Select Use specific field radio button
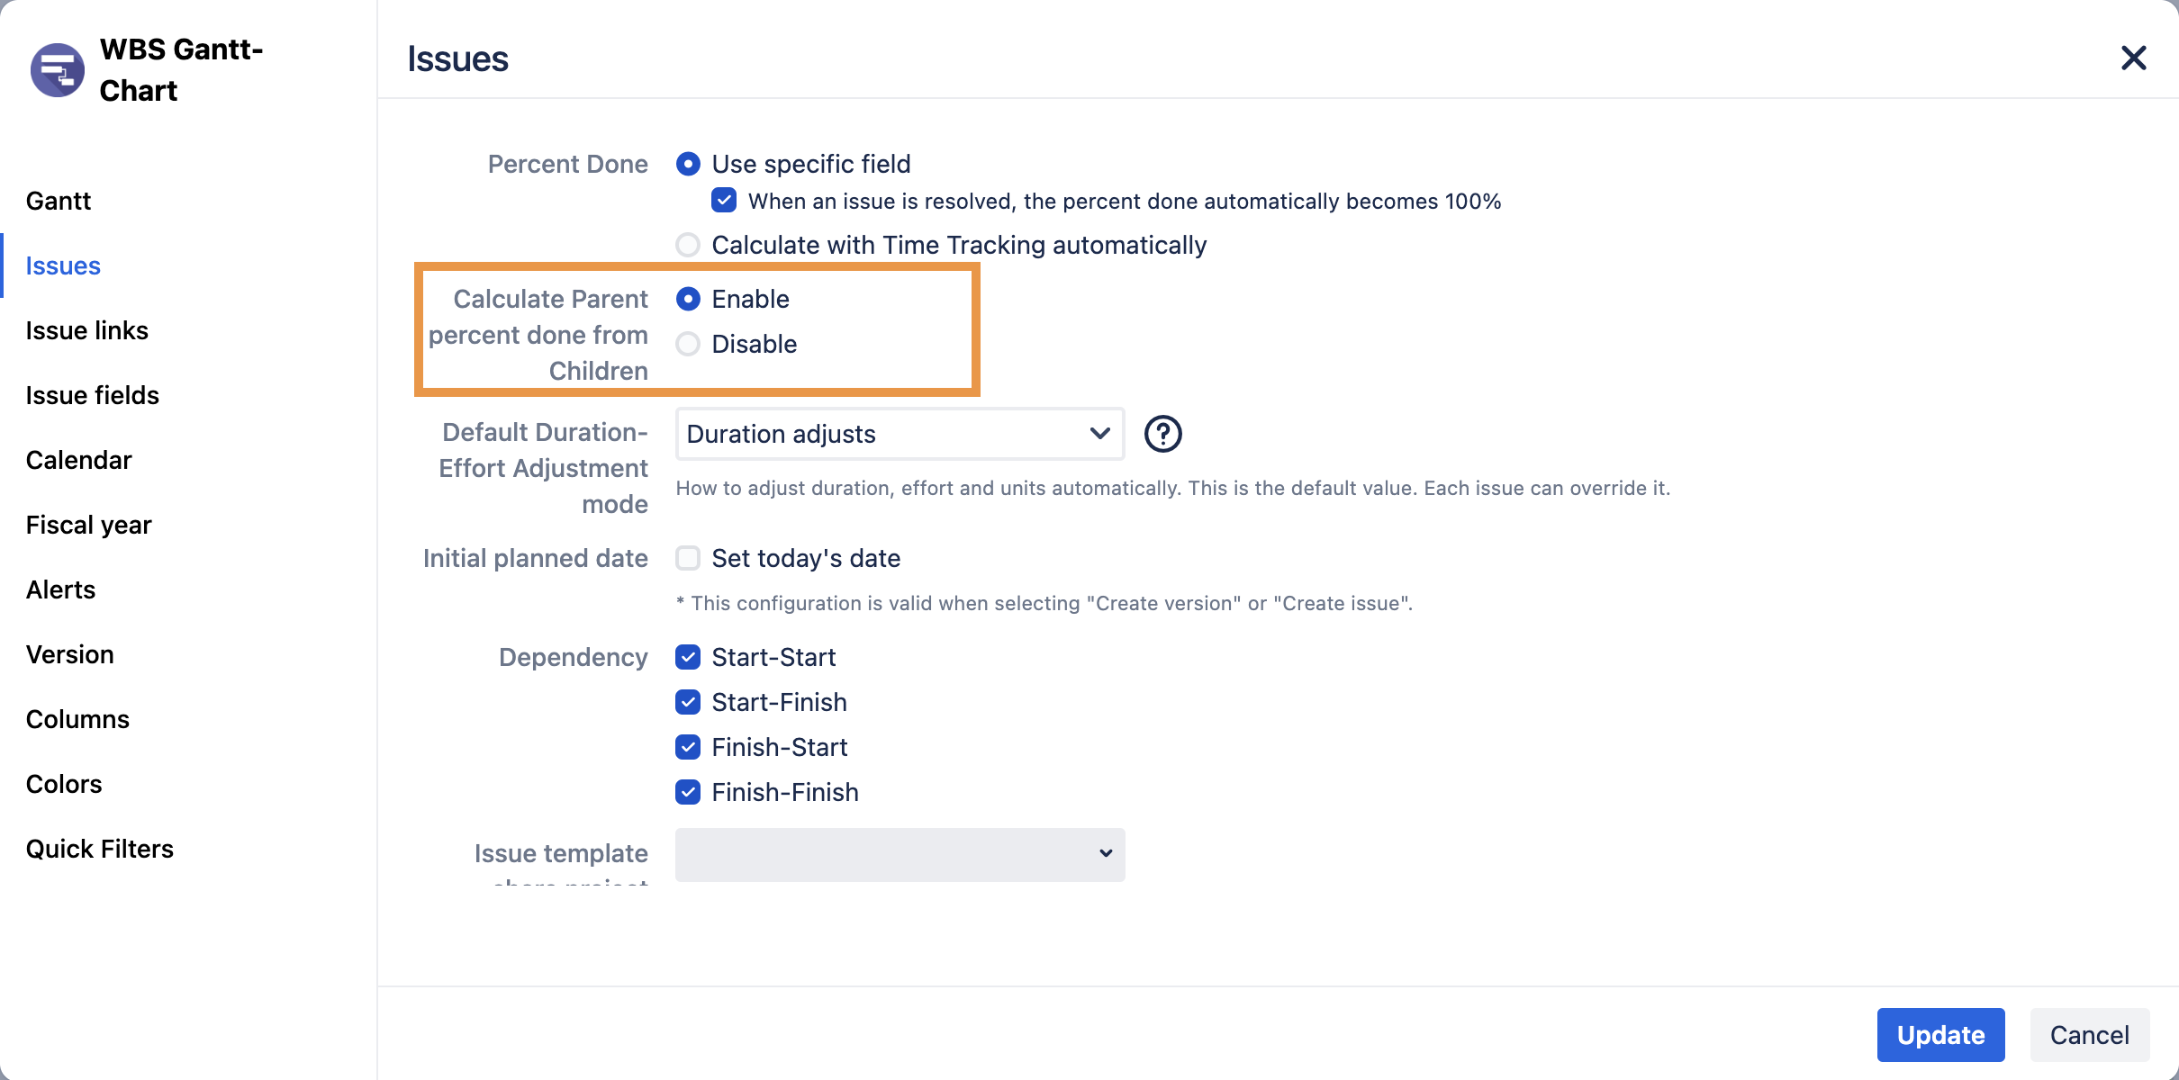 pyautogui.click(x=688, y=164)
